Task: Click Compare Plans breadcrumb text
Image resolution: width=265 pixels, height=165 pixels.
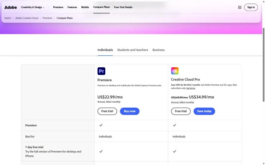Action: (x=65, y=18)
